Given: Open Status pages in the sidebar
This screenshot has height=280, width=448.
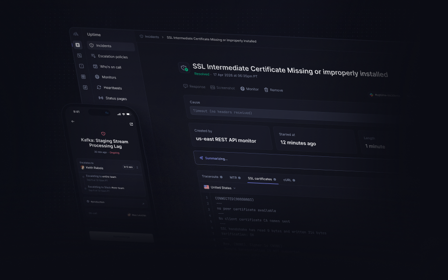Looking at the screenshot, I should [116, 98].
